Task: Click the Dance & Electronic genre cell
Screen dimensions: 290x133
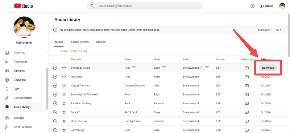Action: tap(135, 86)
